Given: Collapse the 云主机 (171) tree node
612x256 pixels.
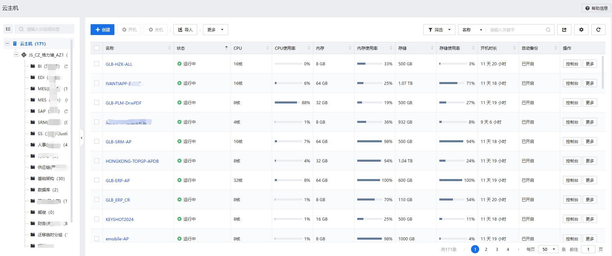Looking at the screenshot, I should click(x=7, y=44).
